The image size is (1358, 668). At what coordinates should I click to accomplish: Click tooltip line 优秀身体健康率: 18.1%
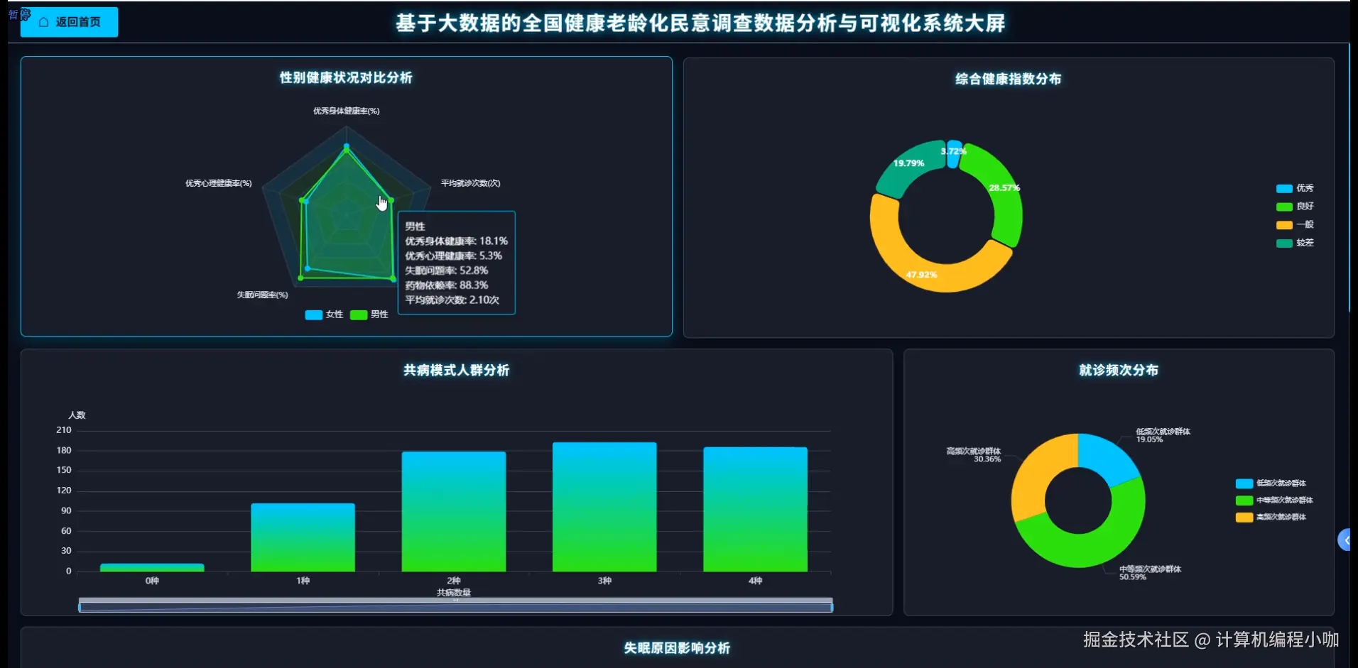(457, 241)
